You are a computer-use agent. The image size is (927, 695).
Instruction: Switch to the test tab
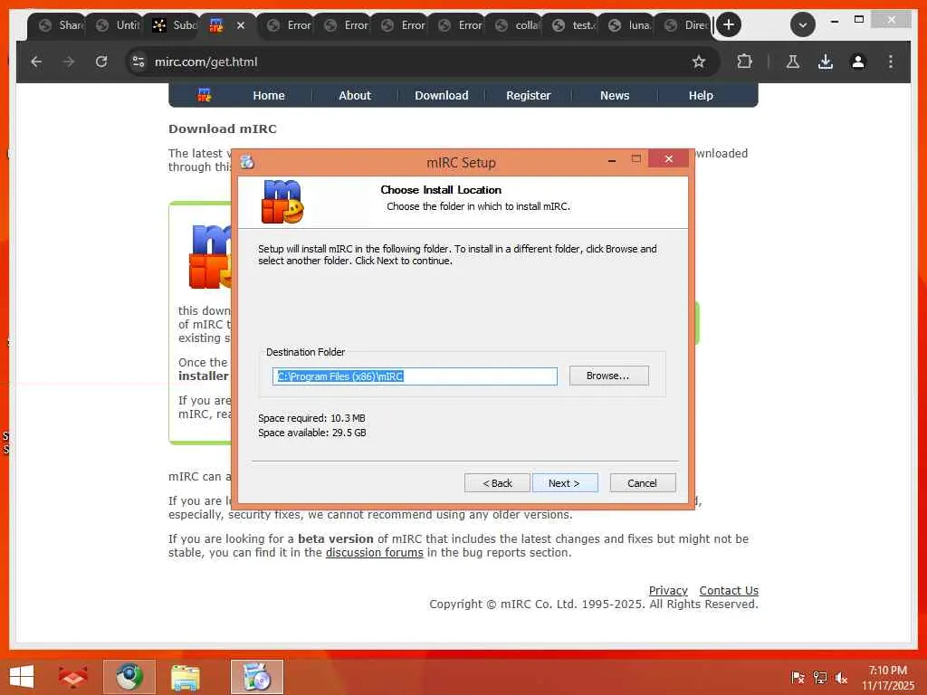tap(573, 24)
